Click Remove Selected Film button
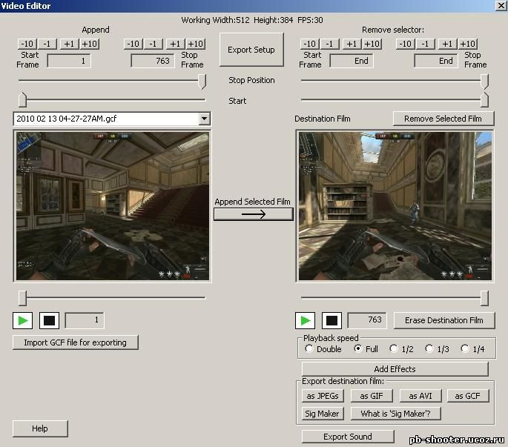 coord(443,119)
